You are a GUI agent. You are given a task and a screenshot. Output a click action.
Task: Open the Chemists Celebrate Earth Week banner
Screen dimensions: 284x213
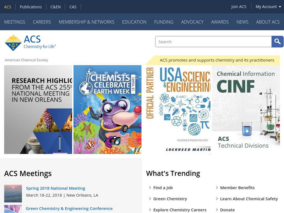click(108, 110)
